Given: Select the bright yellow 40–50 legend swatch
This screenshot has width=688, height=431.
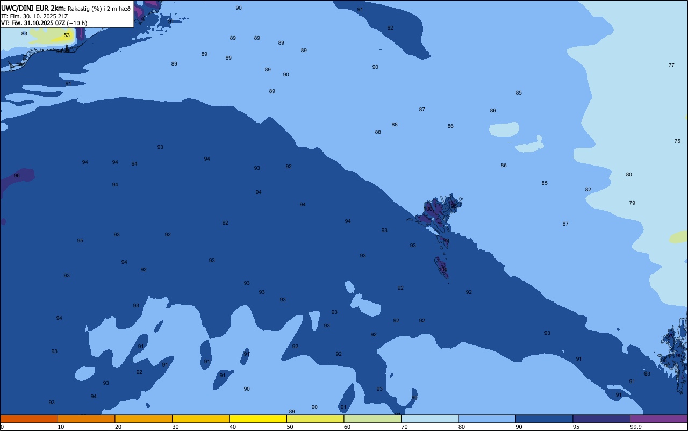Looking at the screenshot, I should pos(258,419).
